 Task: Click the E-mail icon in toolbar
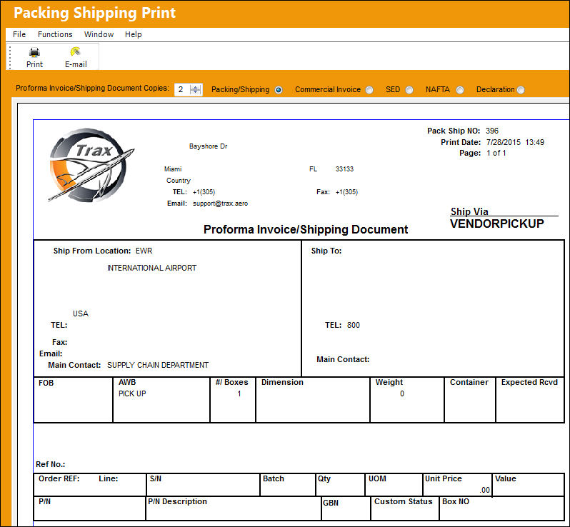pos(75,51)
